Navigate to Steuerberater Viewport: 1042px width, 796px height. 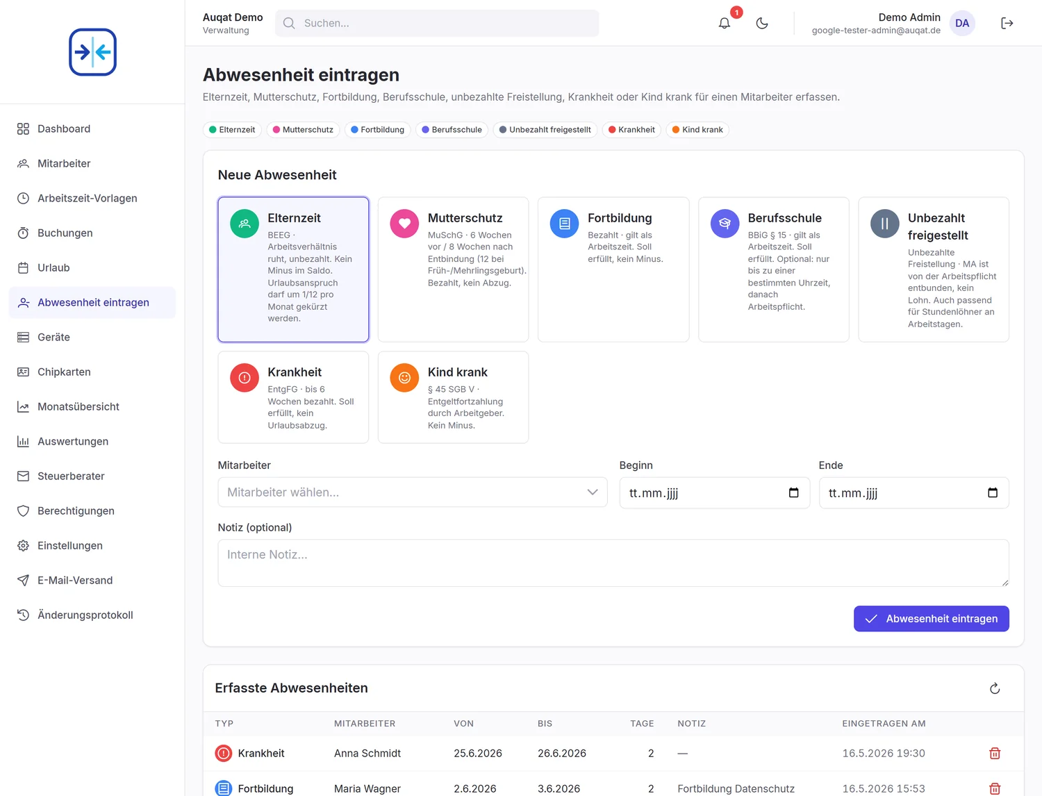pyautogui.click(x=92, y=476)
